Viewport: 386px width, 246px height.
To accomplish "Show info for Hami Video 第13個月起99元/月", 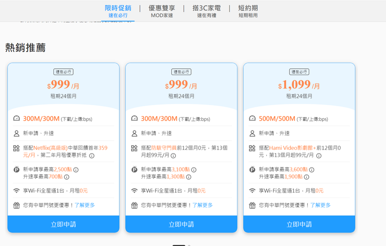I will point(319,156).
